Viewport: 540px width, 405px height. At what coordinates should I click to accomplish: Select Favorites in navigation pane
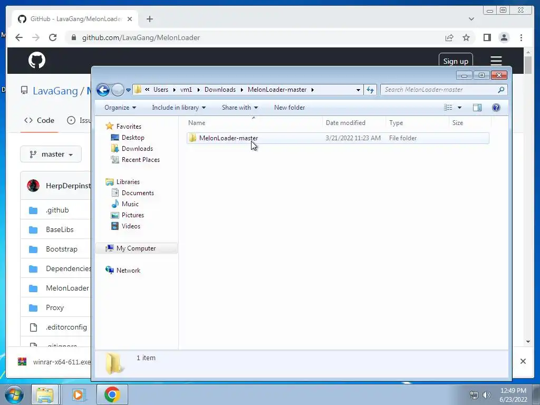pyautogui.click(x=129, y=127)
